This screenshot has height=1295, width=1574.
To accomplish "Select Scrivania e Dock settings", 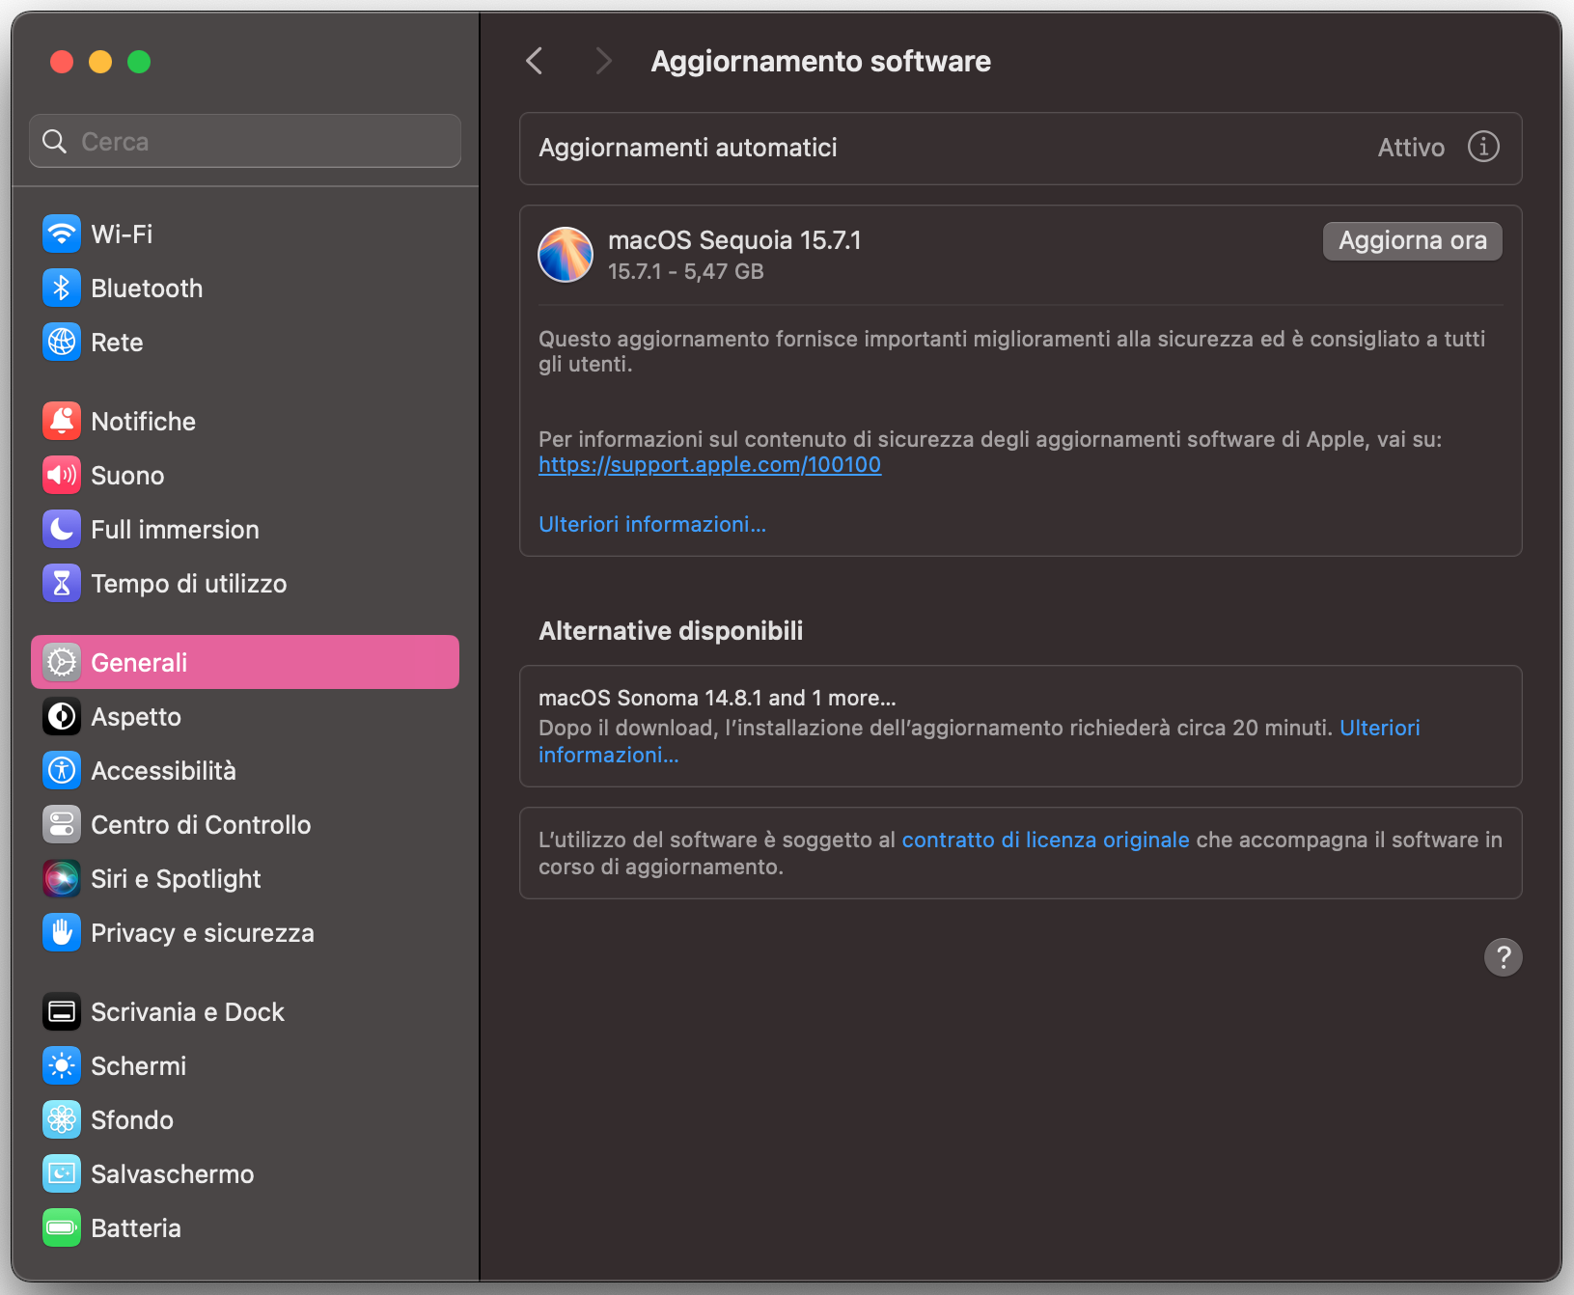I will (x=187, y=1011).
